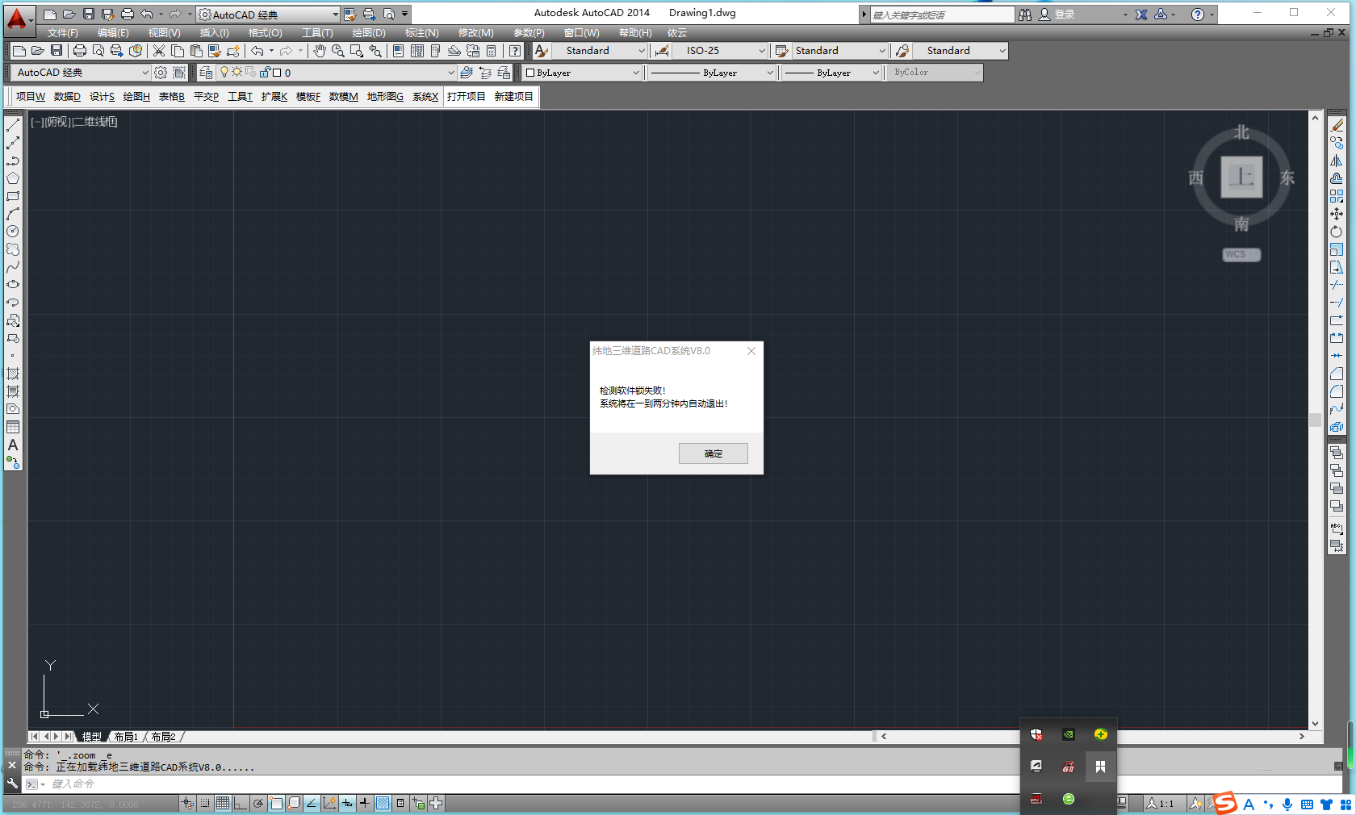Click the Match Properties icon
The height and width of the screenshot is (815, 1356).
213,50
